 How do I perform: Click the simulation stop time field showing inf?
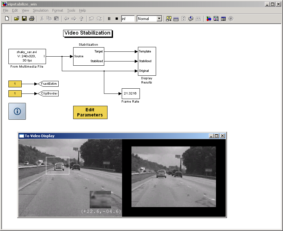pos(128,18)
